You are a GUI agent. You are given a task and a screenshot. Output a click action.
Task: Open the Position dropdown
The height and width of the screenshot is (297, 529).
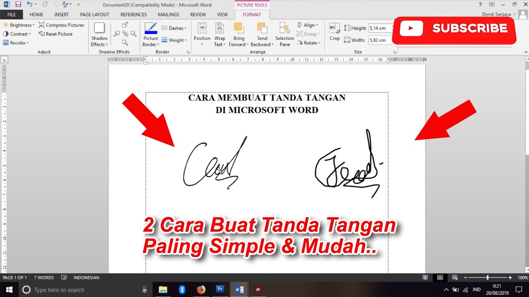pyautogui.click(x=202, y=35)
